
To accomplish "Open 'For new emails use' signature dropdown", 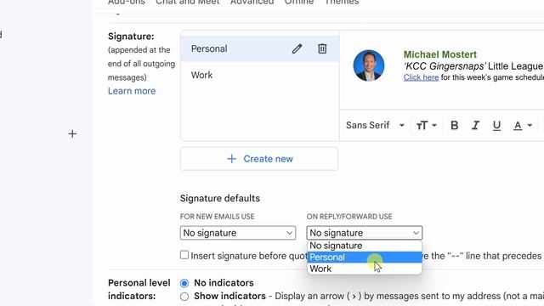I will pyautogui.click(x=238, y=233).
